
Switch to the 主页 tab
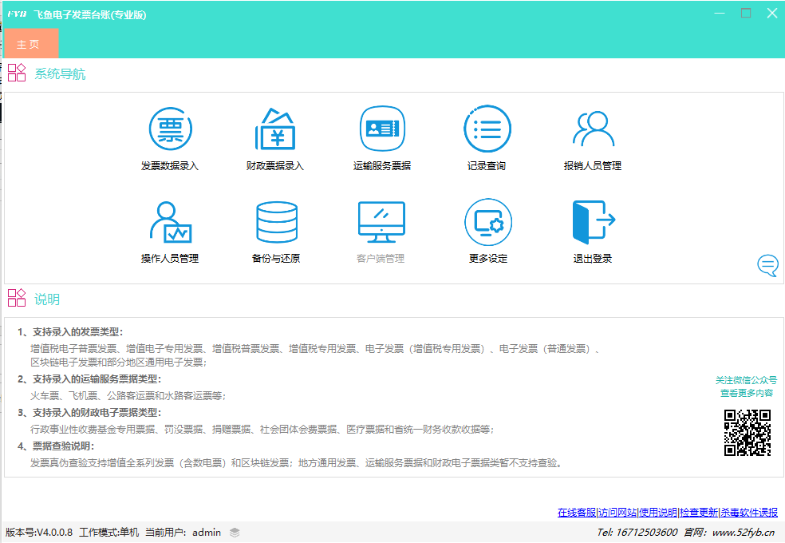[x=29, y=44]
